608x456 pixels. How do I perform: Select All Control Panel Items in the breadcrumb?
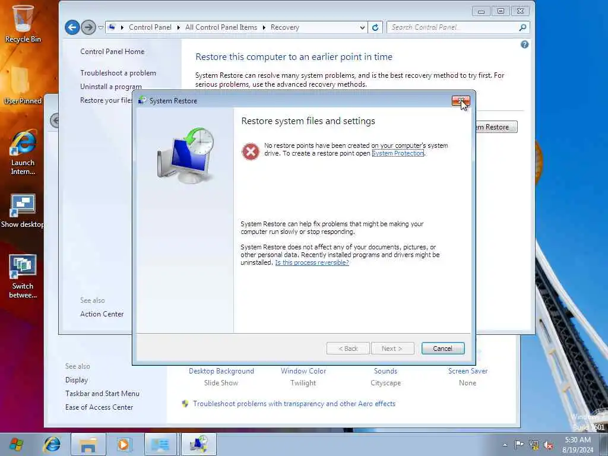coord(221,27)
